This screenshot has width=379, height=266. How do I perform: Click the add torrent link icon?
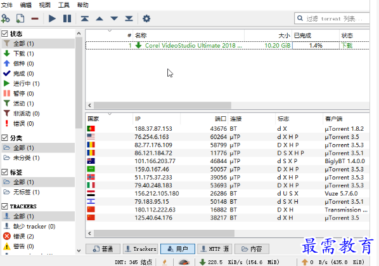(6, 18)
